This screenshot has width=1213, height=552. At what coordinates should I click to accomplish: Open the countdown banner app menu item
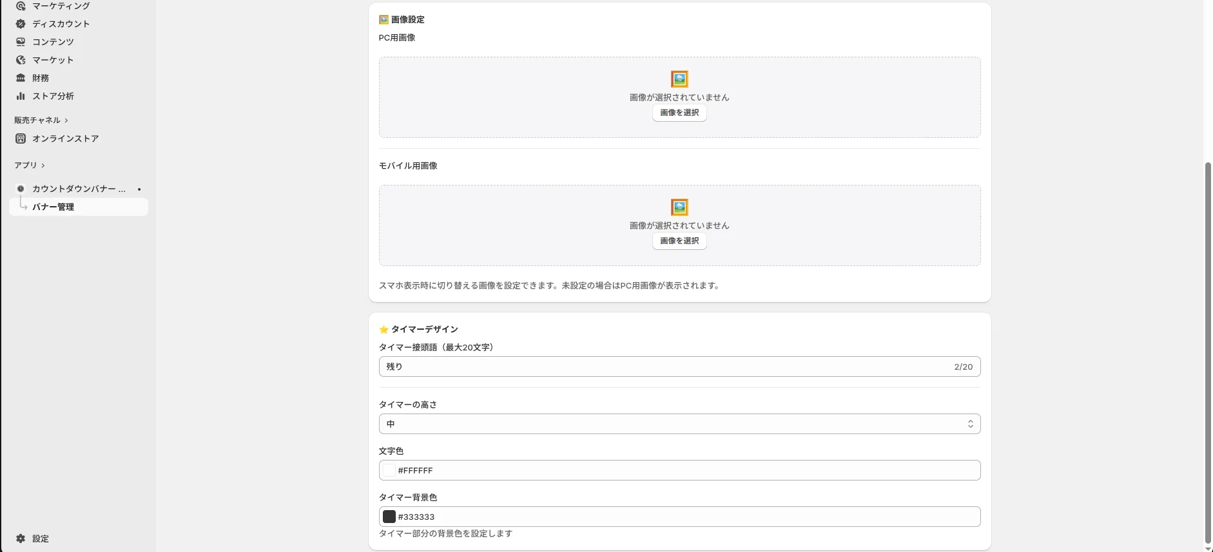(x=79, y=189)
